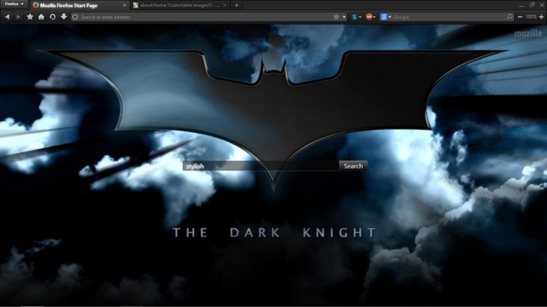Image resolution: width=547 pixels, height=307 pixels.
Task: Zoom in with the plus button
Action: 542,17
